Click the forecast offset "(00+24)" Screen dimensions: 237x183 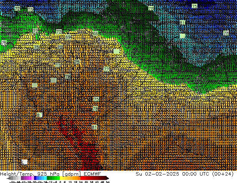click(x=223, y=174)
